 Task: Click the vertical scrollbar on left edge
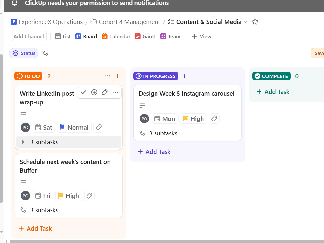(1, 128)
